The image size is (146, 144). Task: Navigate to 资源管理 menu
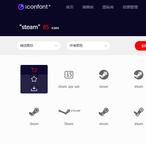click(130, 7)
